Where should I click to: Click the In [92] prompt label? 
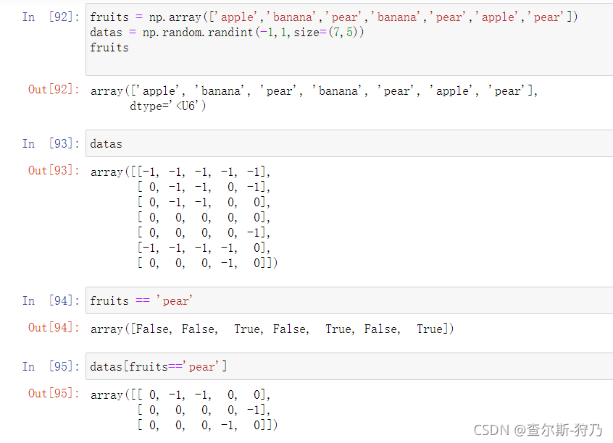tap(51, 17)
